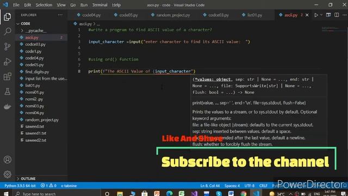Viewport: 348px width, 196px height.
Task: Open nomi2 .py file
Action: (x=34, y=99)
